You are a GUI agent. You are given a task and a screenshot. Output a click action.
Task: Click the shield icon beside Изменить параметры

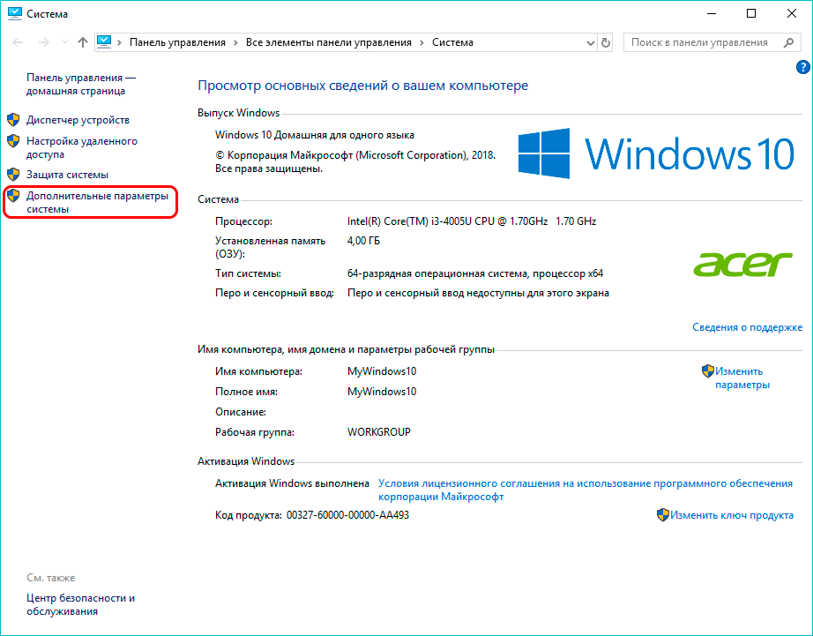point(708,370)
